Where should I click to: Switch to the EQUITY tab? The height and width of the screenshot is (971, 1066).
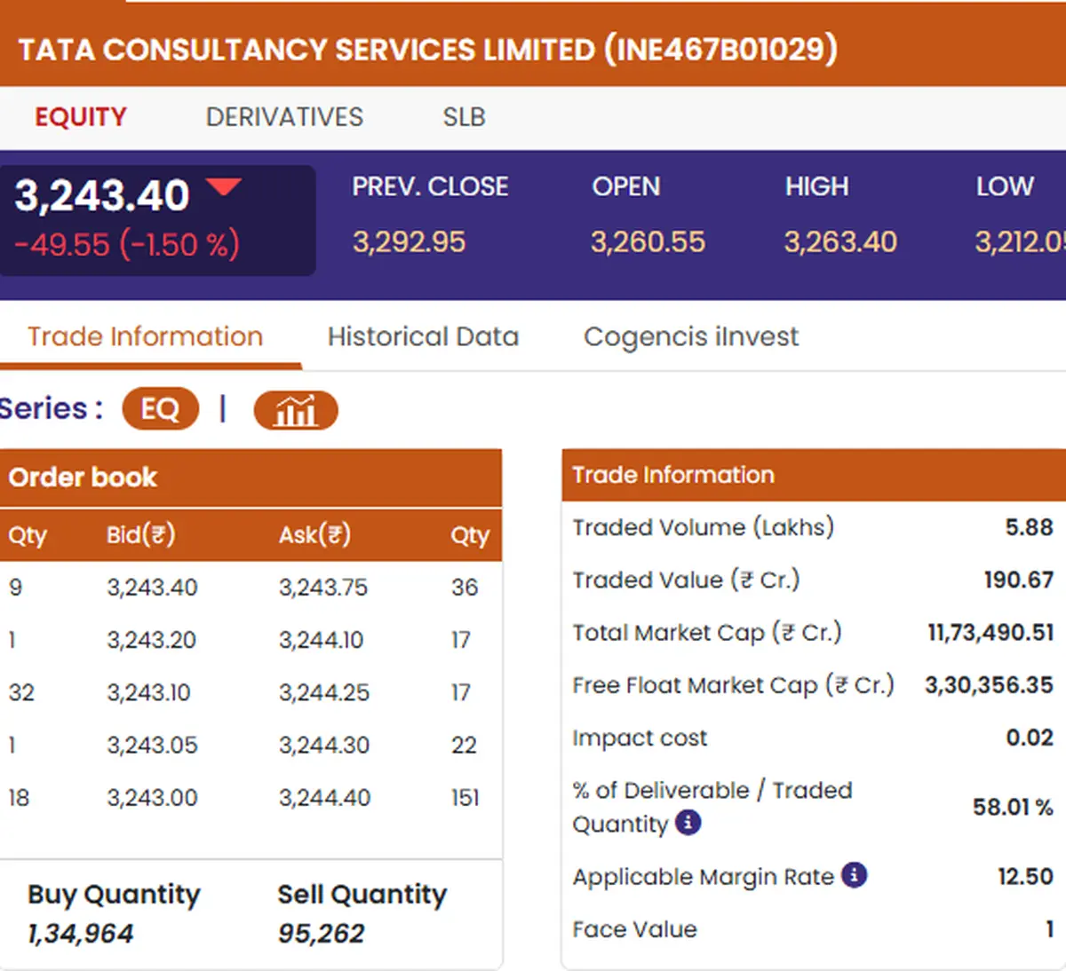coord(81,117)
